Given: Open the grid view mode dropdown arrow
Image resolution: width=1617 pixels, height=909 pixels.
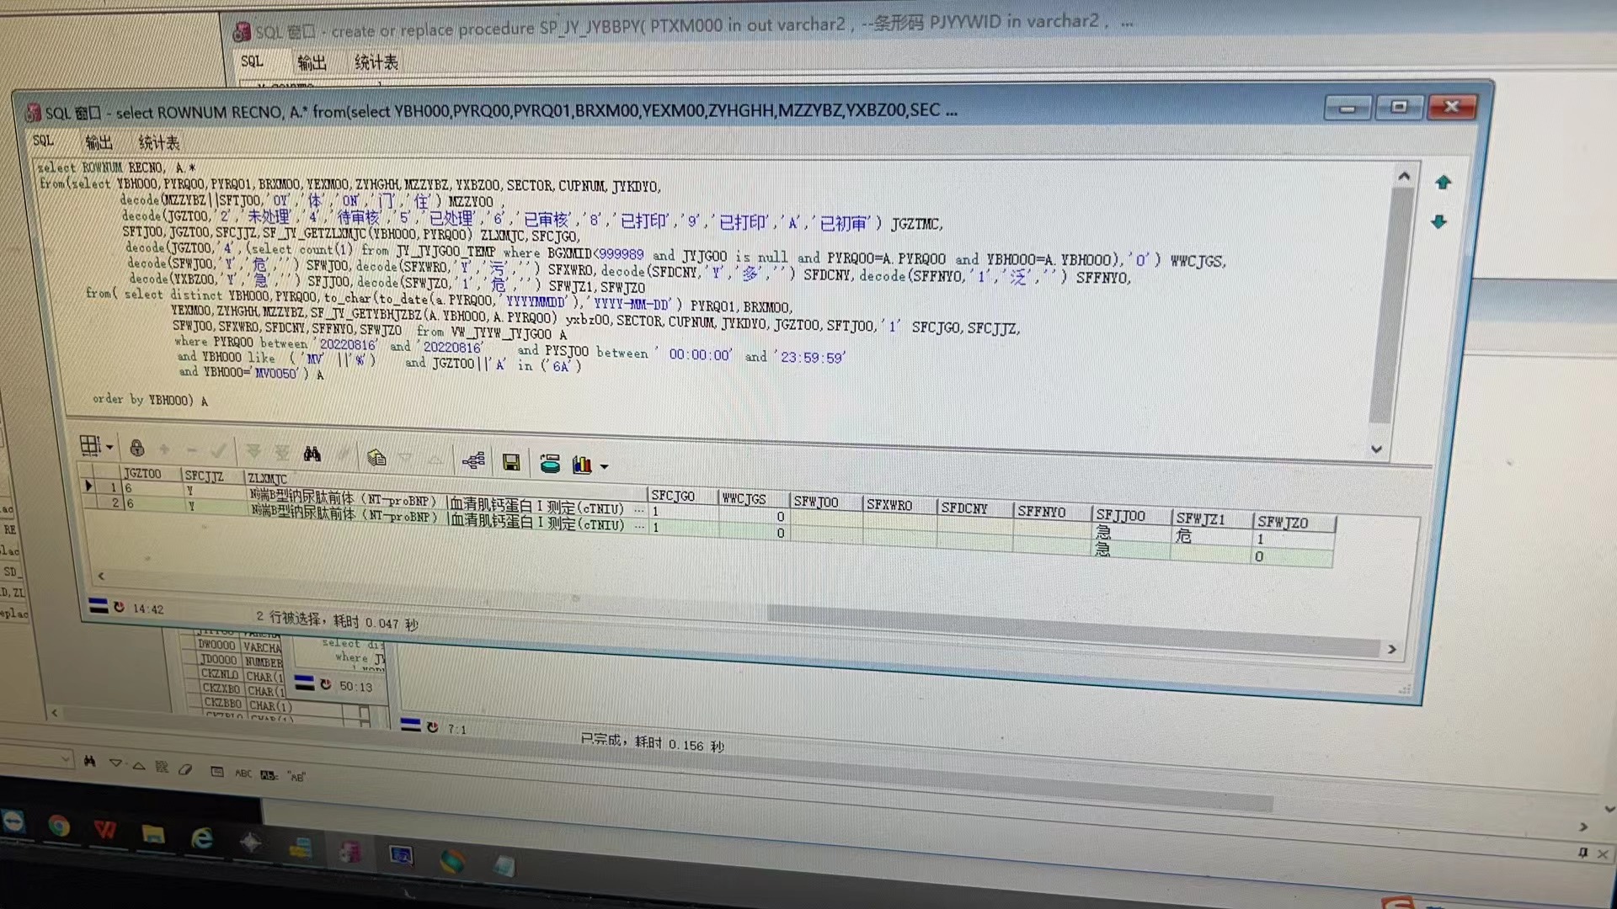Looking at the screenshot, I should pos(109,447).
